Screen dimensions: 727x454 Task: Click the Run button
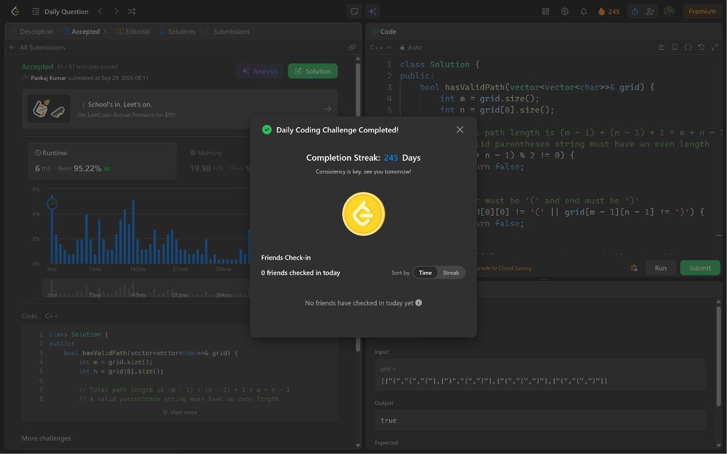coord(660,268)
